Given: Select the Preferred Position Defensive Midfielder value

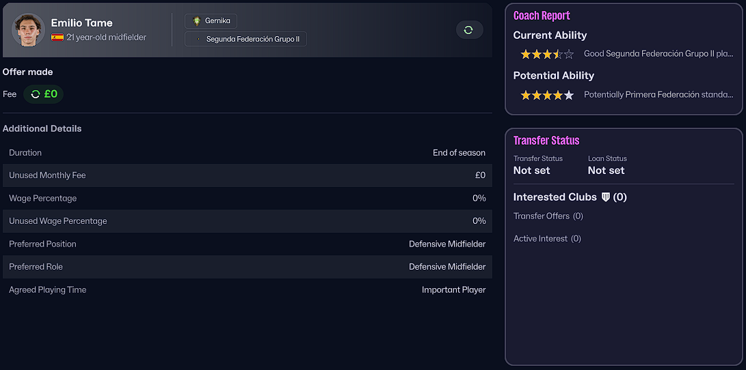Looking at the screenshot, I should tap(447, 244).
